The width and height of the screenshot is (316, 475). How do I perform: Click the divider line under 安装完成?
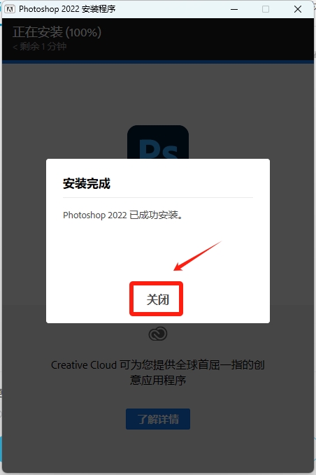pos(158,197)
